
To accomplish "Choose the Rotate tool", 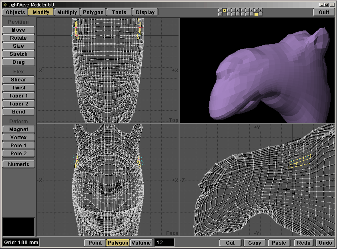I will [18, 38].
